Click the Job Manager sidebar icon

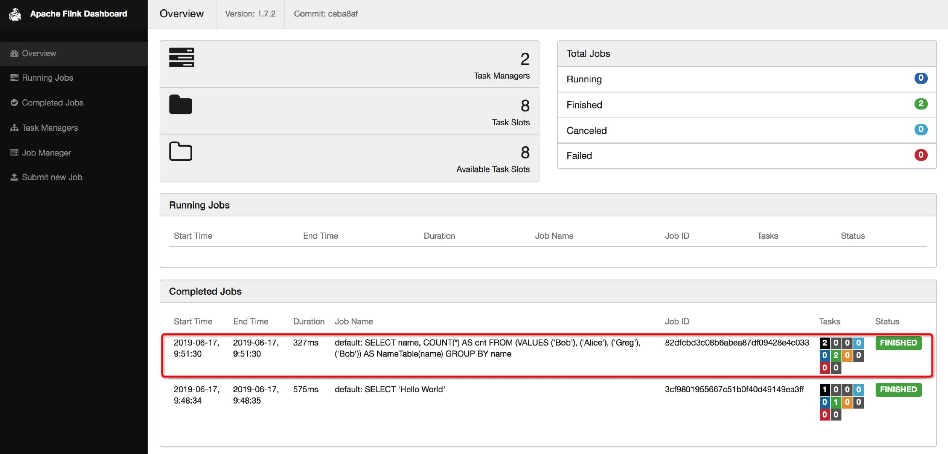(14, 152)
